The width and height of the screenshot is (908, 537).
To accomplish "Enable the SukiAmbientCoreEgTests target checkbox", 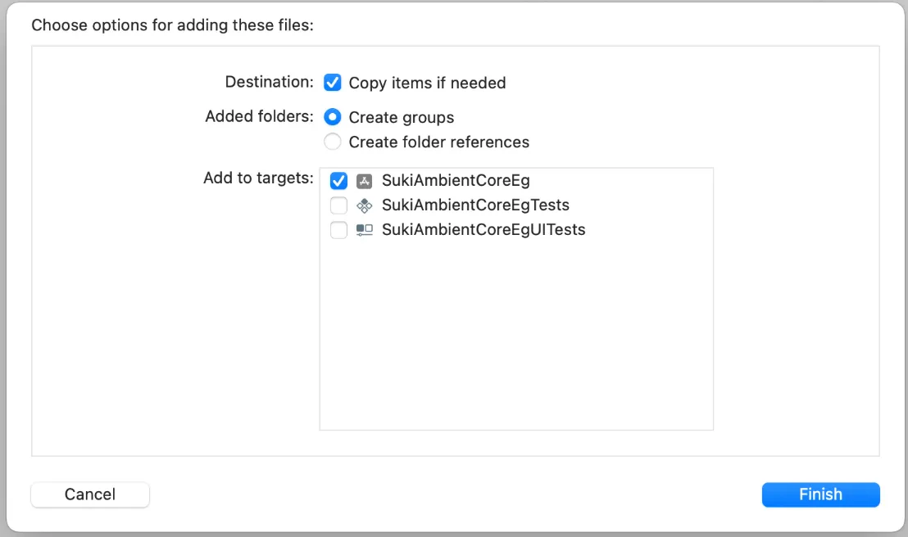I will [x=338, y=205].
